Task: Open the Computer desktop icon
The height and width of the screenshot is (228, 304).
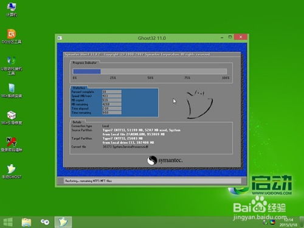Action: coord(12,10)
